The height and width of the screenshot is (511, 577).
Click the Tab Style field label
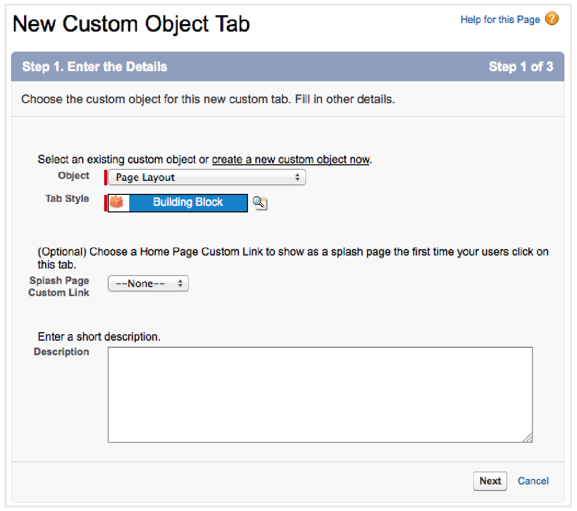tap(67, 198)
